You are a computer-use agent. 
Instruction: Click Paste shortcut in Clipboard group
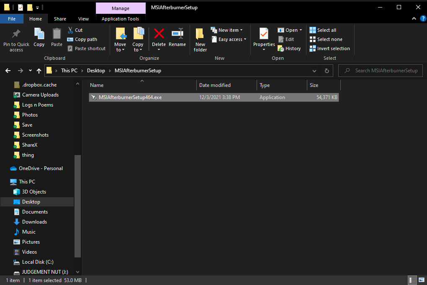coord(87,48)
